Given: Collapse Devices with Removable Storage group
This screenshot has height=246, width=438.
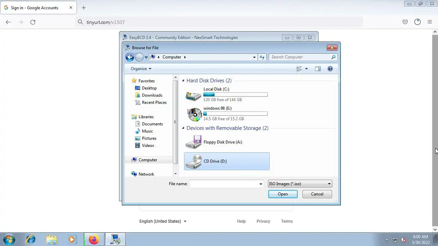Looking at the screenshot, I should pyautogui.click(x=183, y=128).
